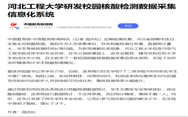The width and height of the screenshot is (188, 117).
Task: Click the bottom byline 作者: 周洪松
Action: coord(22,112)
